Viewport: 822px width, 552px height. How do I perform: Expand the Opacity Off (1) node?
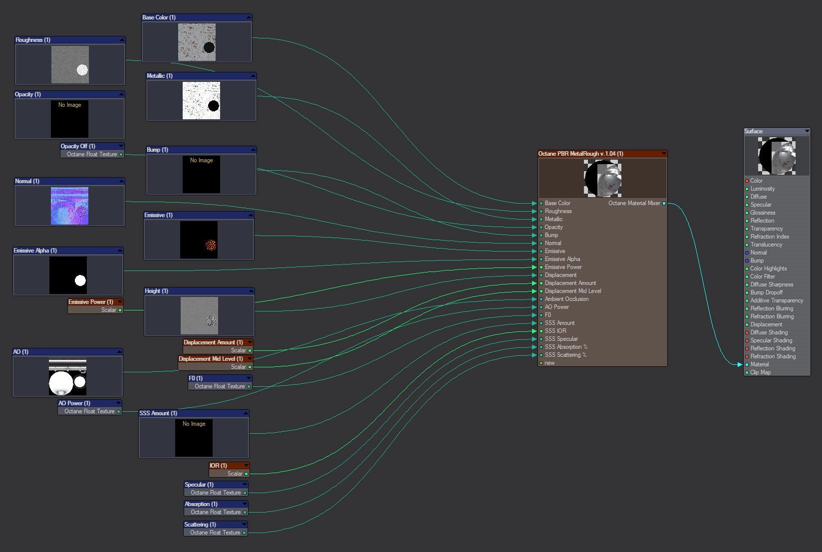(x=120, y=146)
